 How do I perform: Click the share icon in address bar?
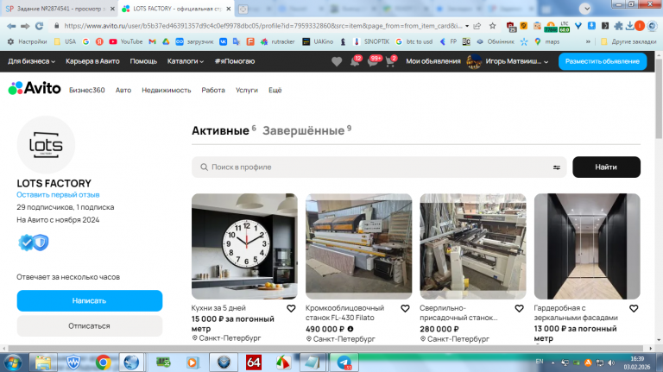477,26
